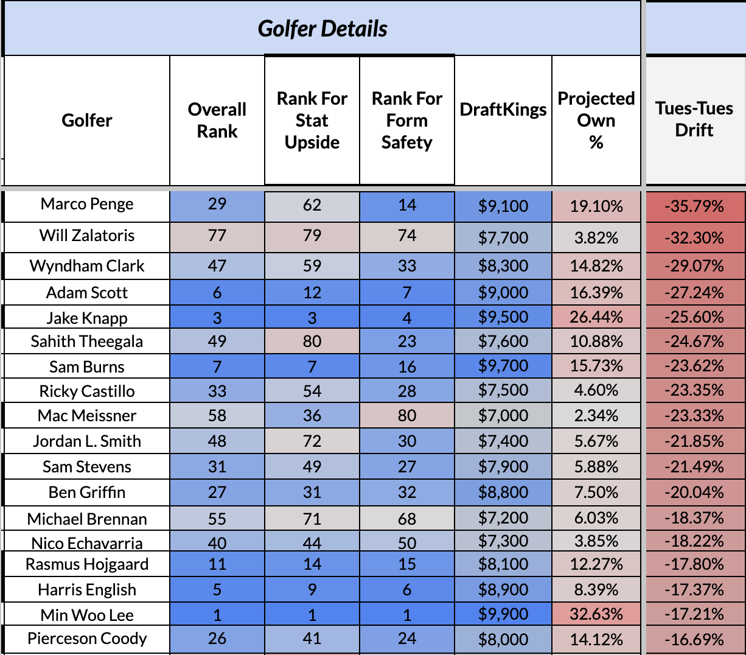Click the Rank For Form Safety header
This screenshot has width=746, height=655.
click(407, 121)
